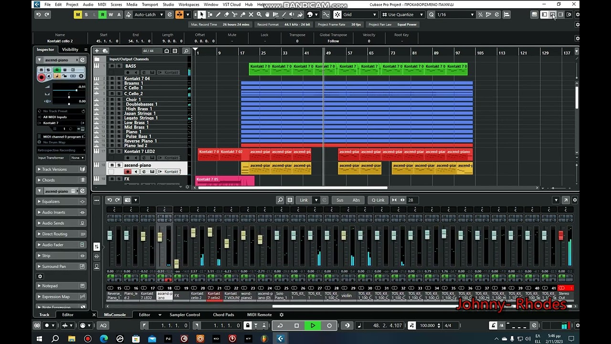Click the red Stereo Out fader handle
Viewport: 611px width, 344px height.
[x=561, y=235]
